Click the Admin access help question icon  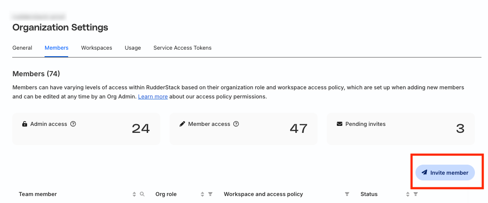pos(73,124)
